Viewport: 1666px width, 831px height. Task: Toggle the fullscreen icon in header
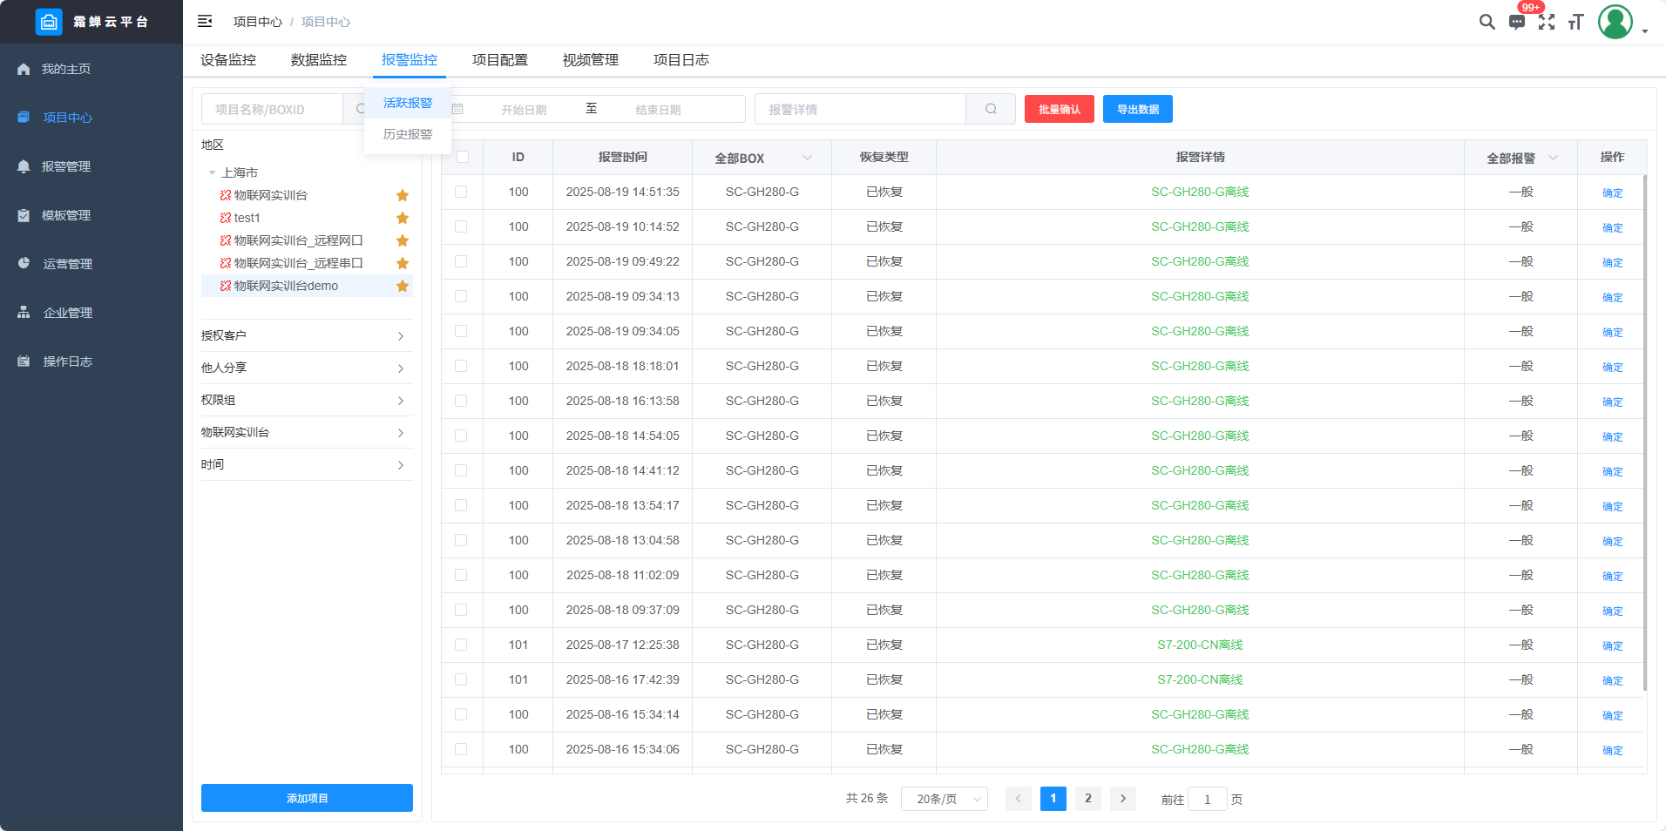tap(1547, 22)
